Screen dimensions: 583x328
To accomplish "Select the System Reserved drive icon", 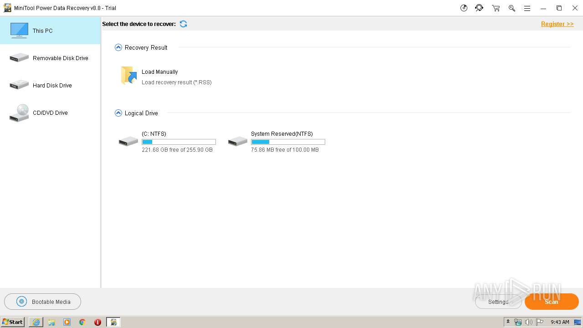I will tap(238, 141).
